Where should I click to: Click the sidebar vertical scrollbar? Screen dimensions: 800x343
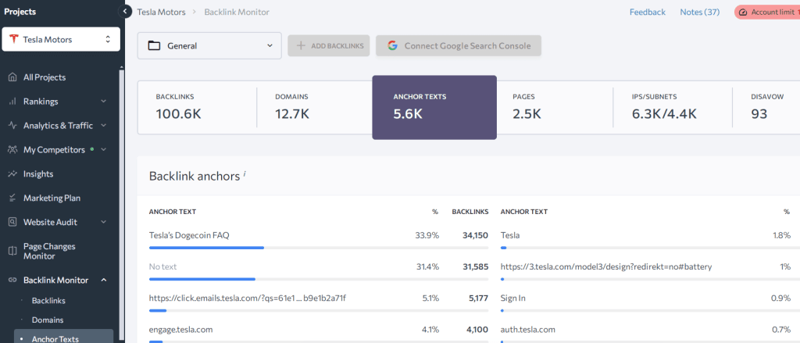[121, 204]
